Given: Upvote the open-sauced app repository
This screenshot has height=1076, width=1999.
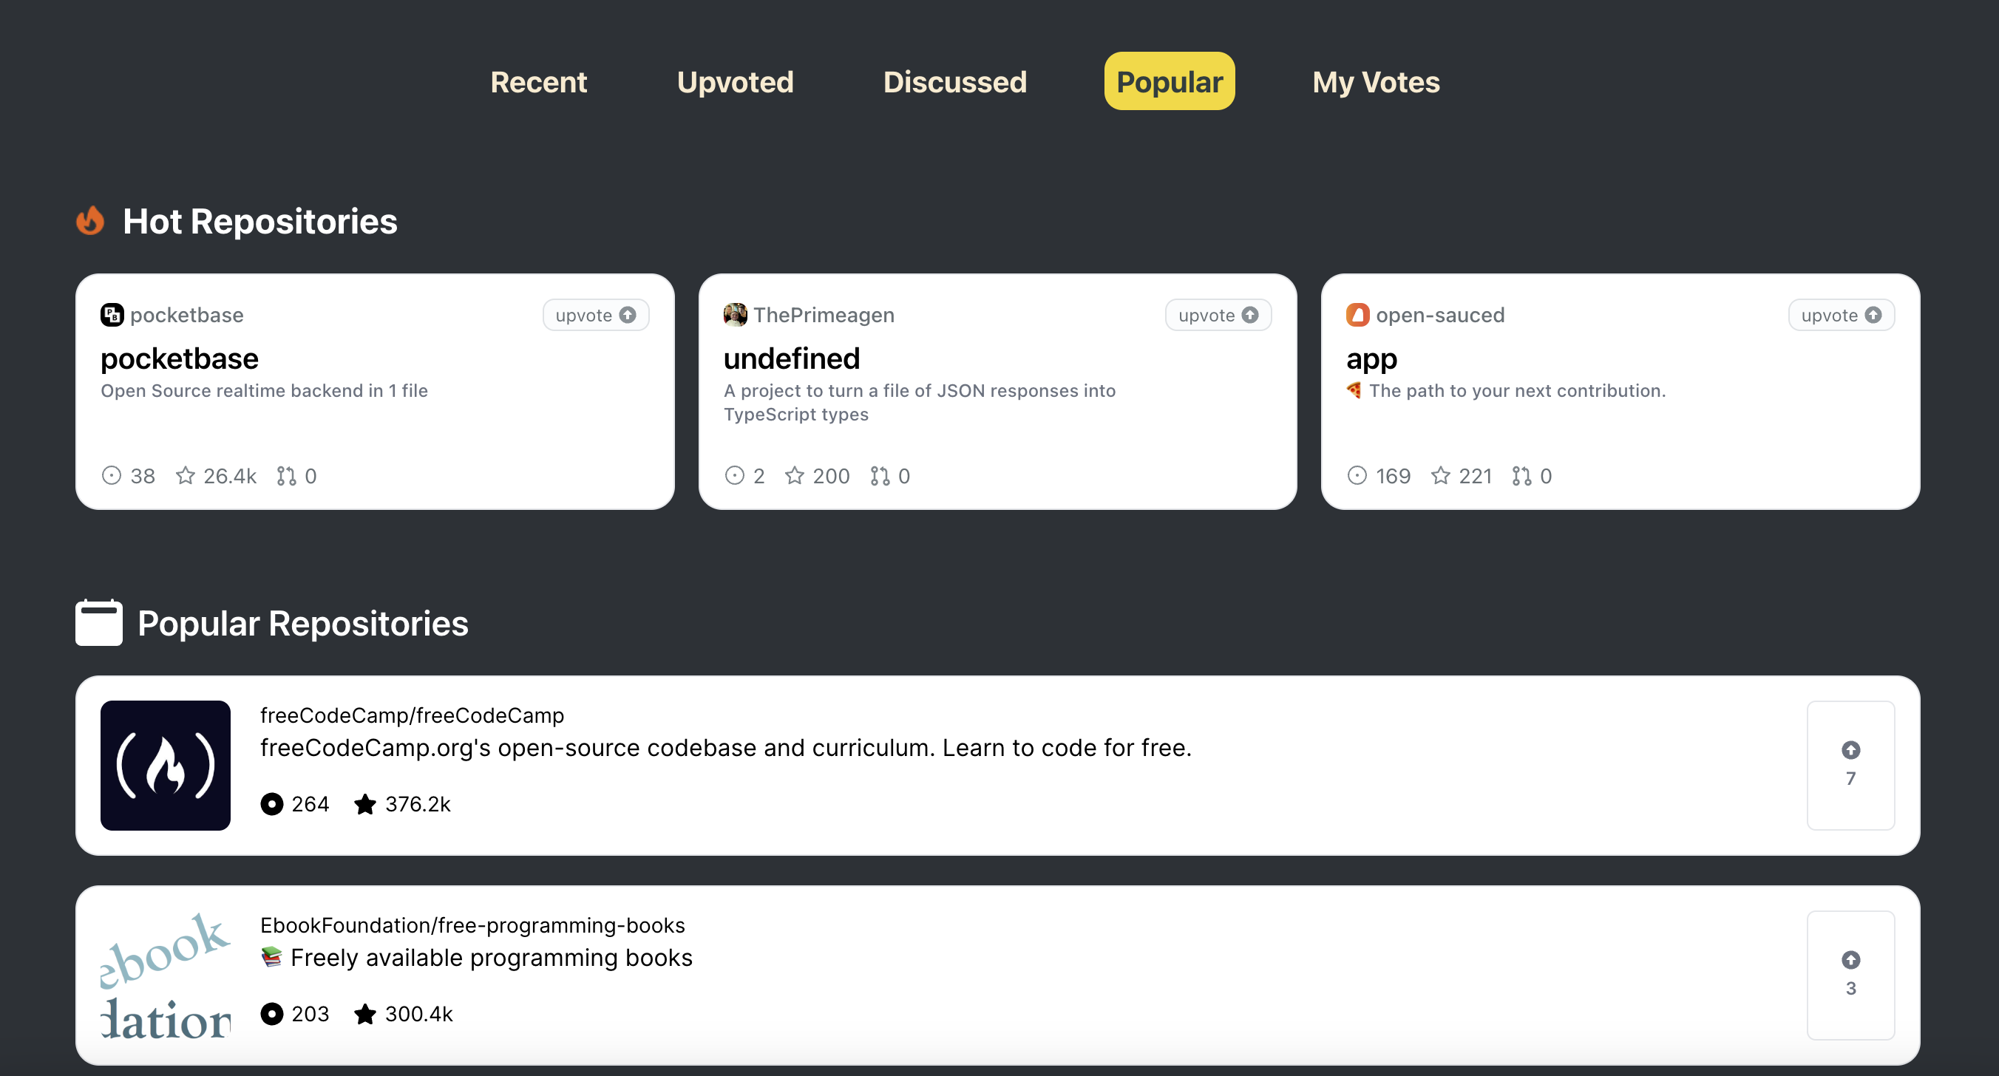Looking at the screenshot, I should 1842,315.
